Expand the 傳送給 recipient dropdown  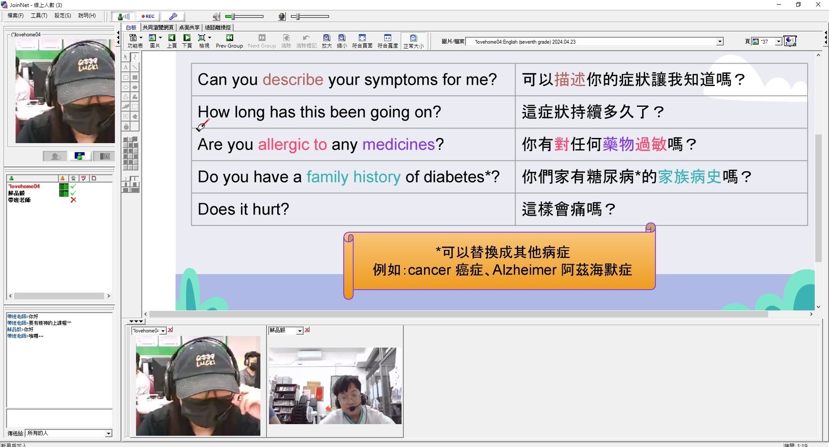tap(108, 433)
